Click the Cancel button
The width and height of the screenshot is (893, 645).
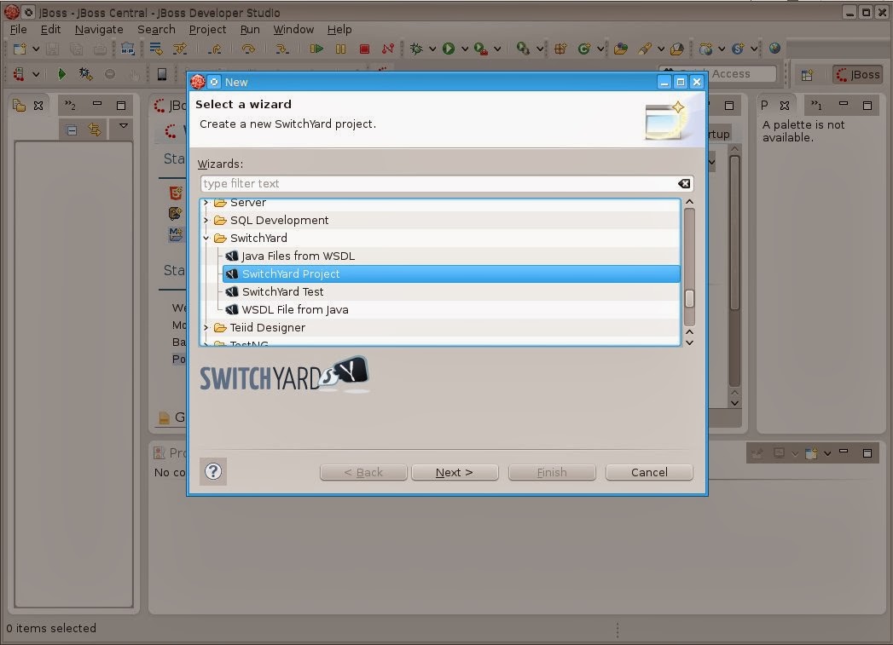[x=649, y=473]
